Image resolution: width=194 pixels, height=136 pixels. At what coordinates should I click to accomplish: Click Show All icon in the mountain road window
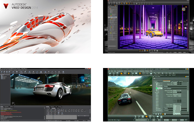[x=159, y=73]
